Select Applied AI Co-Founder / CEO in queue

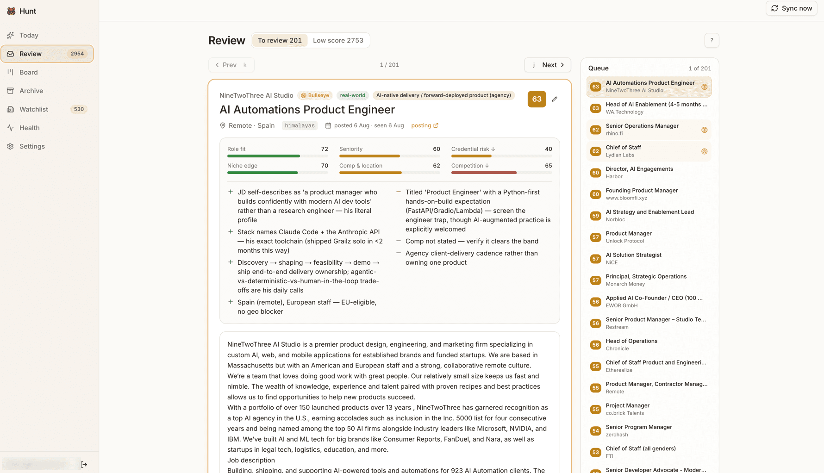tap(649, 302)
